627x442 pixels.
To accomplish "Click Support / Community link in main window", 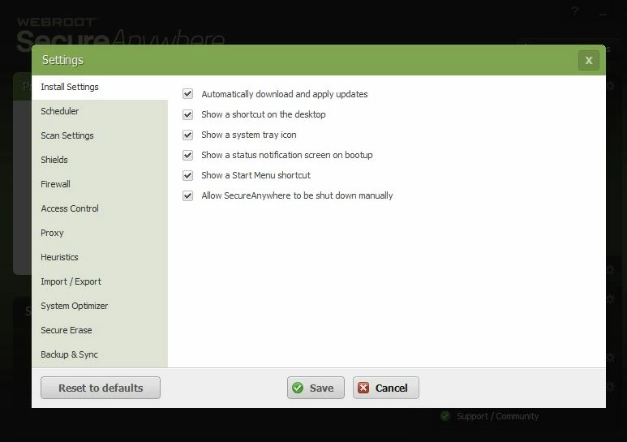I will [497, 416].
